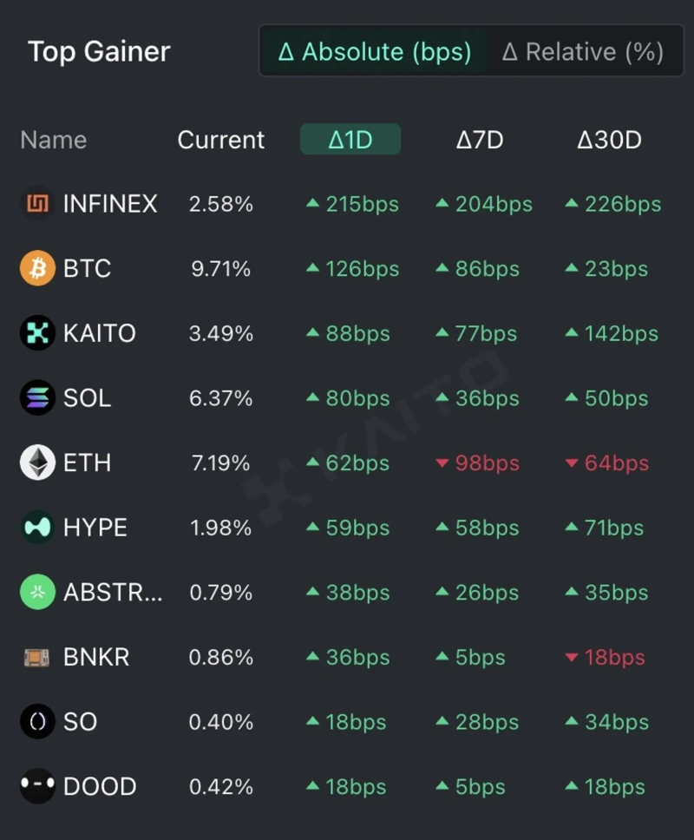Image resolution: width=694 pixels, height=840 pixels.
Task: Click the HYPE token icon
Action: (37, 528)
